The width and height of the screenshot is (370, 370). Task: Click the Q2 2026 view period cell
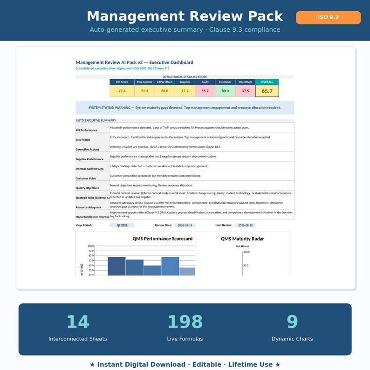pos(122,226)
